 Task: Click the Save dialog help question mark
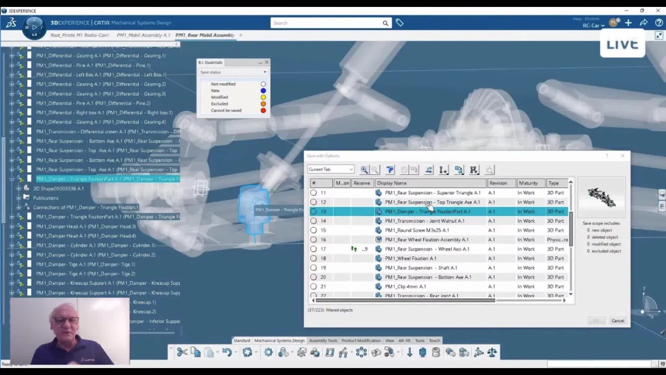tap(607, 156)
